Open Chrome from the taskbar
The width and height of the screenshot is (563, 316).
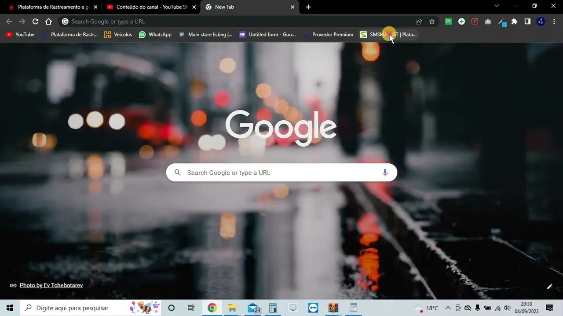point(212,308)
